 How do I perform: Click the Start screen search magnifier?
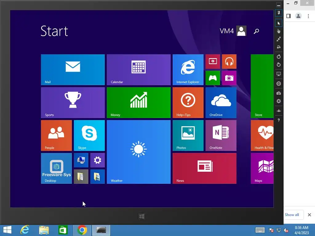pyautogui.click(x=256, y=31)
